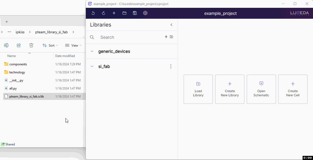Open project using folder icon in toolbar
313x160 pixels.
coord(124,13)
